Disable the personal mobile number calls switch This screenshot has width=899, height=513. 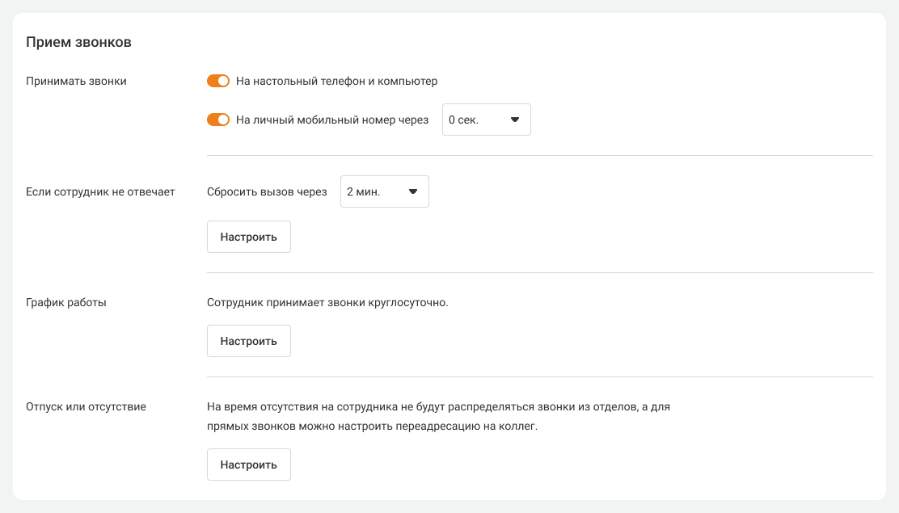pyautogui.click(x=218, y=120)
